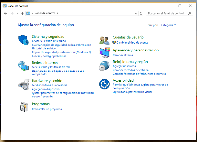
Task: Expand chevron before Panel de control breadcrumb
Action: pyautogui.click(x=32, y=13)
